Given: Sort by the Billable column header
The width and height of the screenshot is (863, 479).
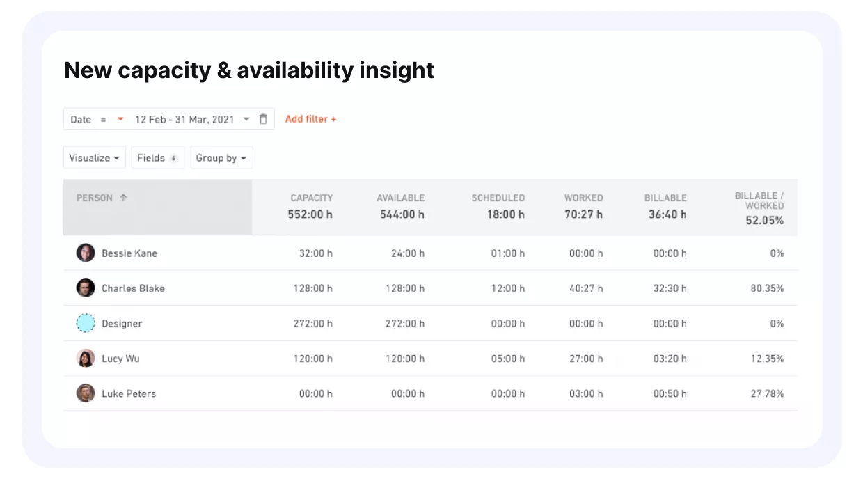Looking at the screenshot, I should (665, 198).
